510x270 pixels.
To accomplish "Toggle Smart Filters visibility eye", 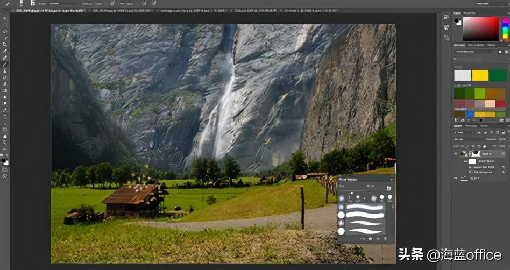I will point(466,161).
